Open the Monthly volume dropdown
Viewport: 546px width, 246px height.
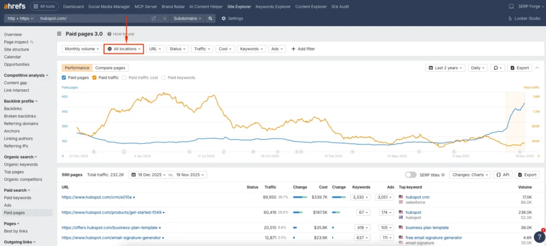coord(81,49)
